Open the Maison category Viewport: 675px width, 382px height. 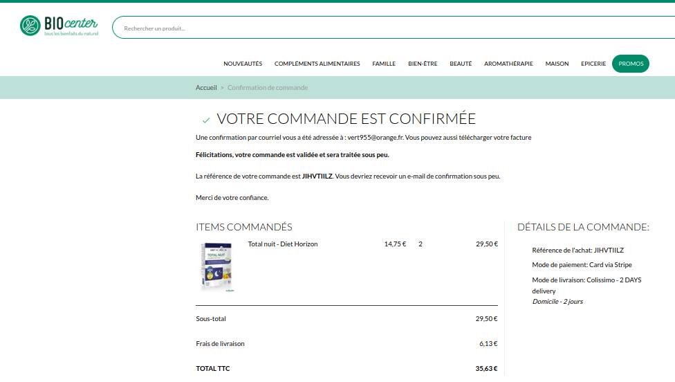(557, 64)
